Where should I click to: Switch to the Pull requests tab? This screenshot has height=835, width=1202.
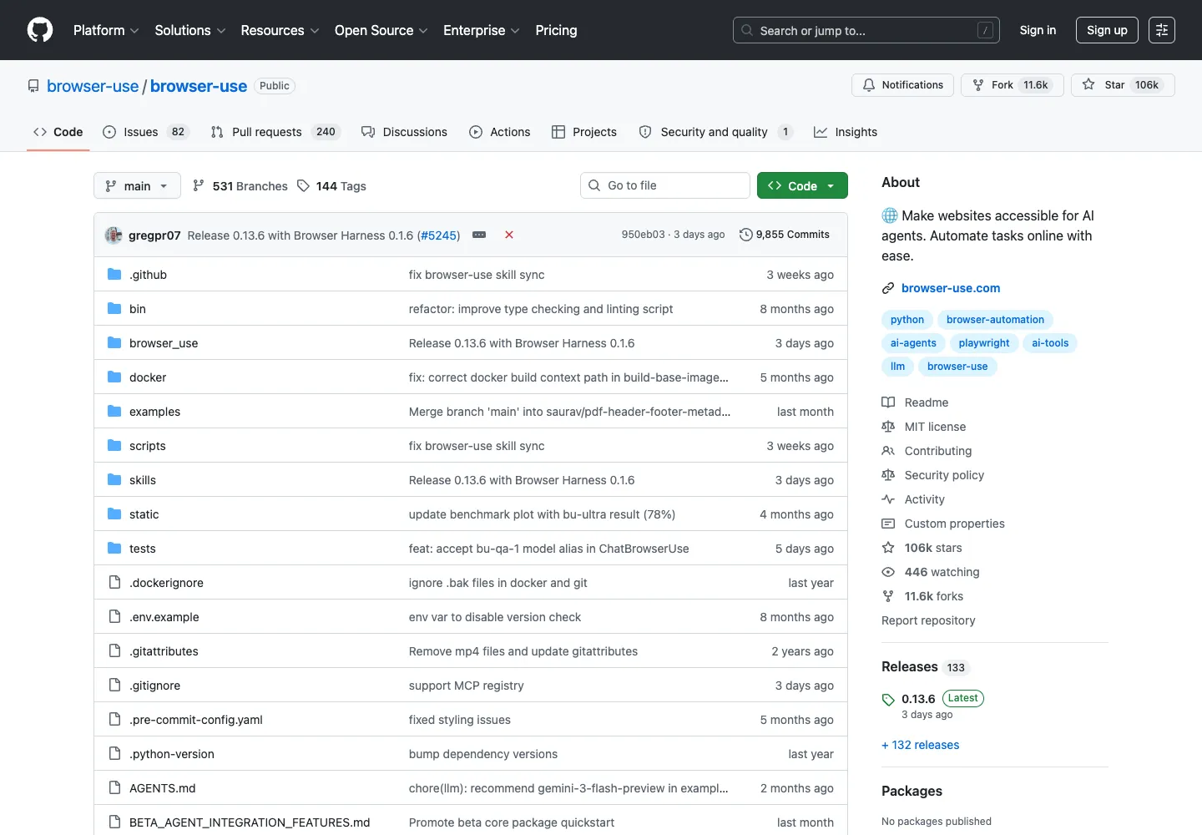coord(275,132)
